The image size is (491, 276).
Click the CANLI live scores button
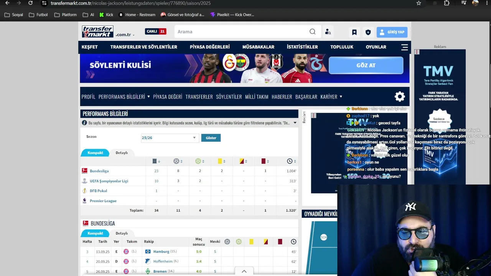coord(155,31)
